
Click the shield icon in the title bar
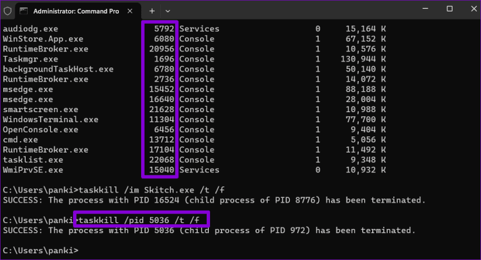(x=7, y=11)
